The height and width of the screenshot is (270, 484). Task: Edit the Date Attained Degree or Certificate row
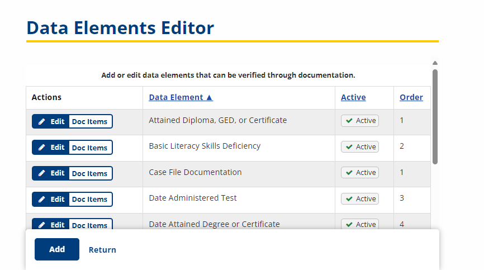[50, 224]
